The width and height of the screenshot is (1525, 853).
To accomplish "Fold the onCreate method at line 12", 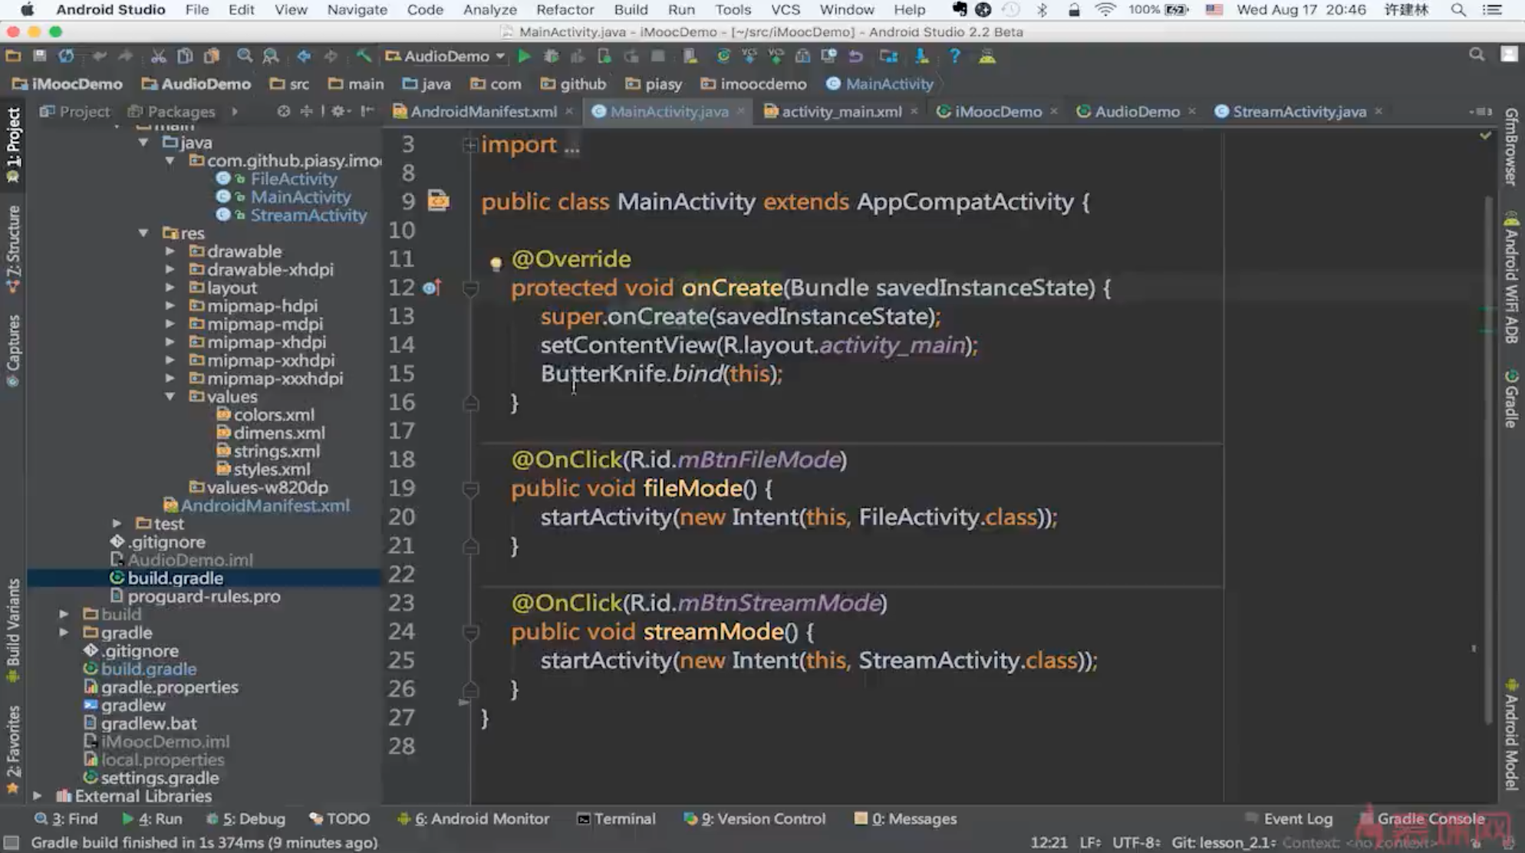I will 470,289.
